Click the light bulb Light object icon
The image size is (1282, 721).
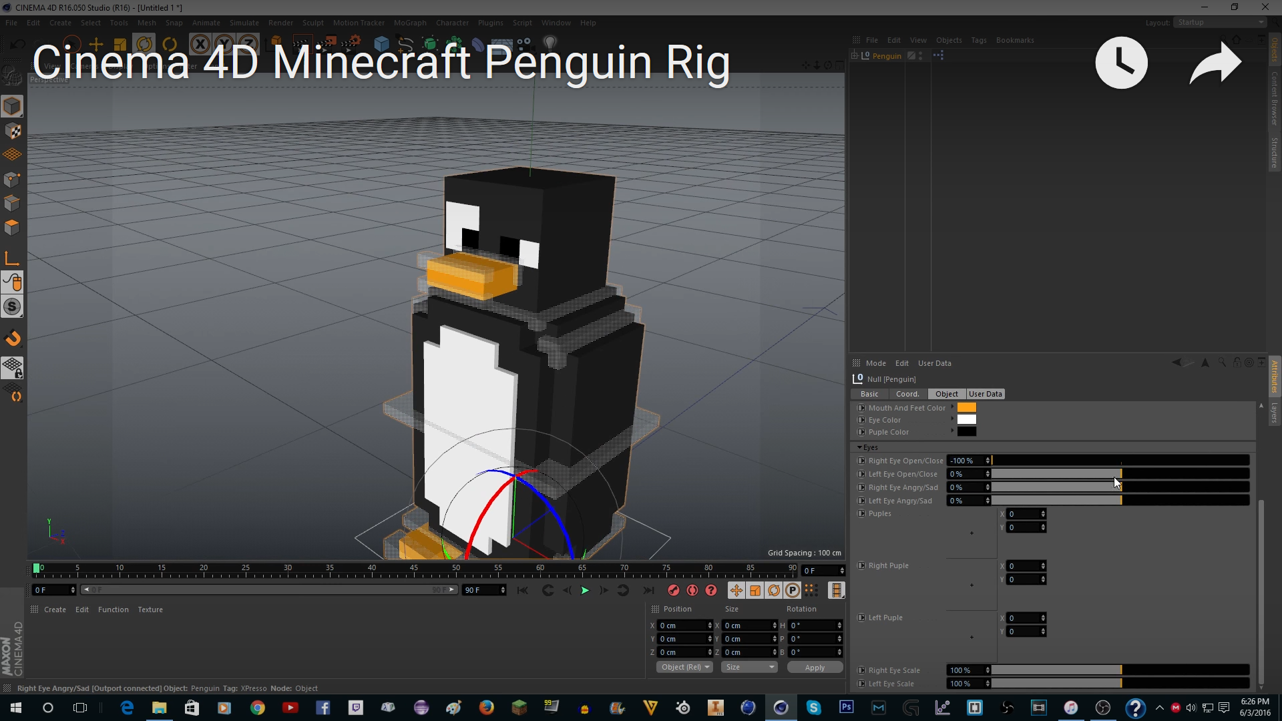pos(550,43)
